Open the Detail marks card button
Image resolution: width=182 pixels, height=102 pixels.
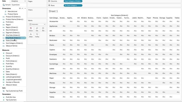(31, 35)
